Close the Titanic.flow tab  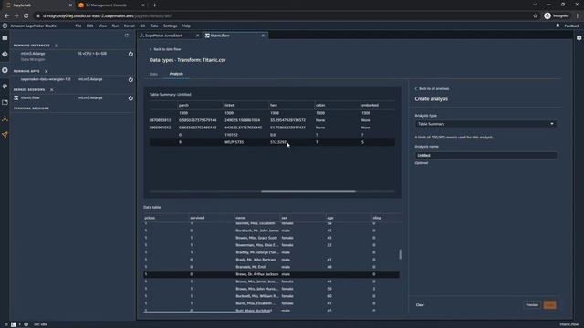coord(263,36)
